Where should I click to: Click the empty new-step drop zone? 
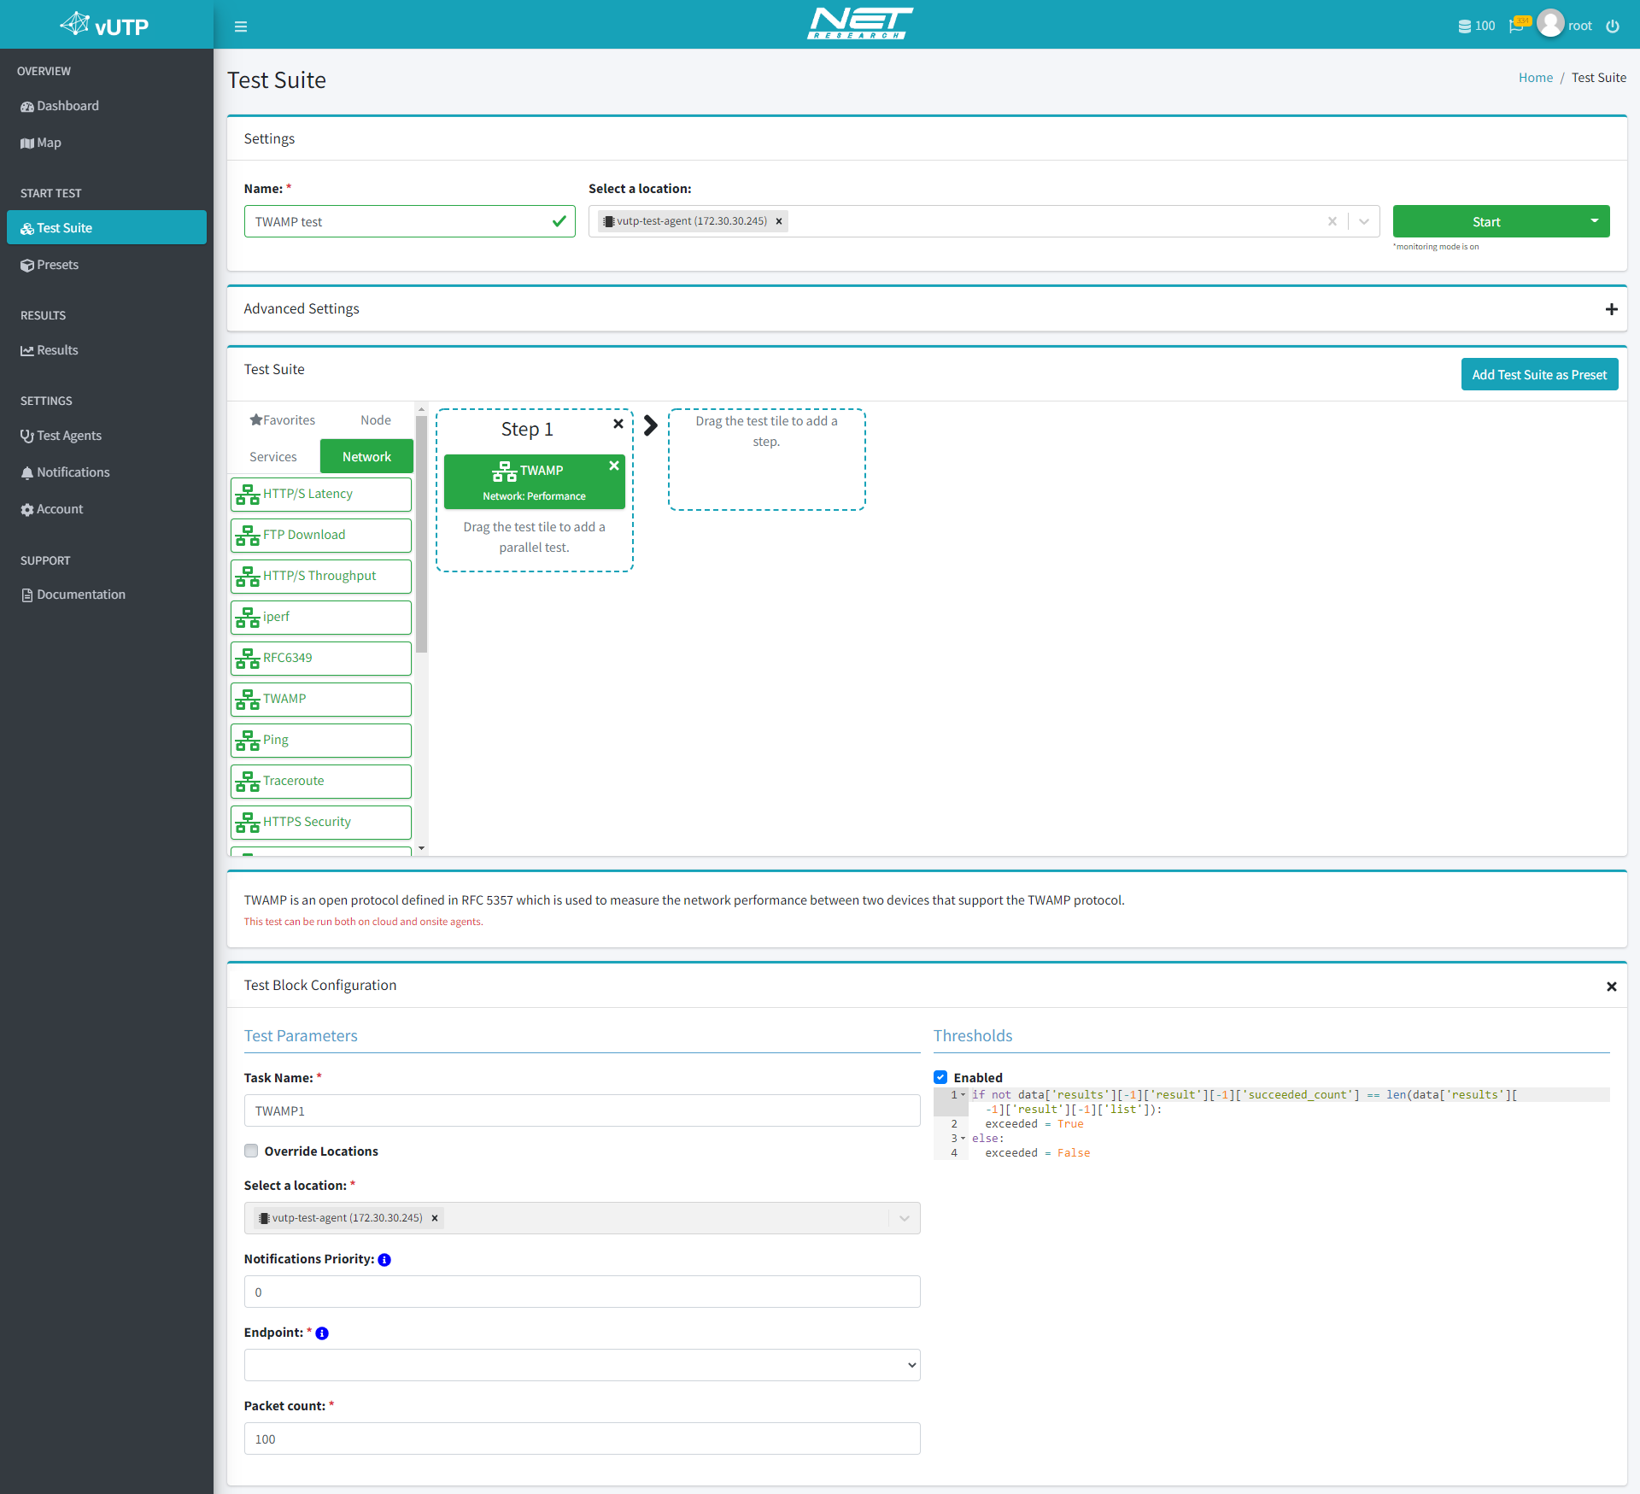(x=766, y=460)
